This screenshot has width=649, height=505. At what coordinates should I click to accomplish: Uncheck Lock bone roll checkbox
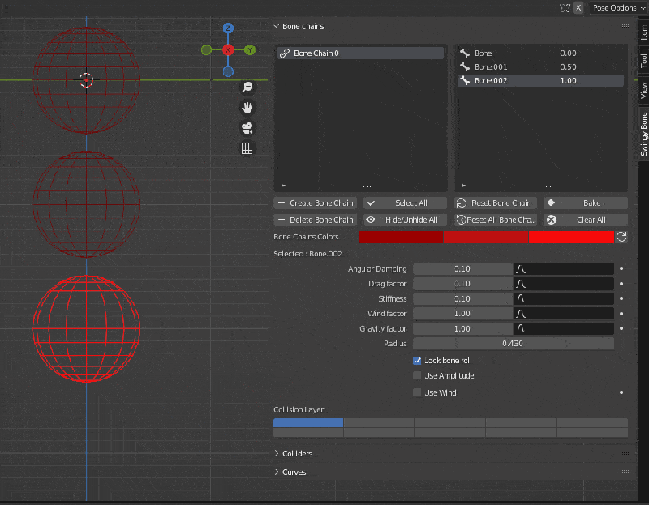tap(417, 361)
